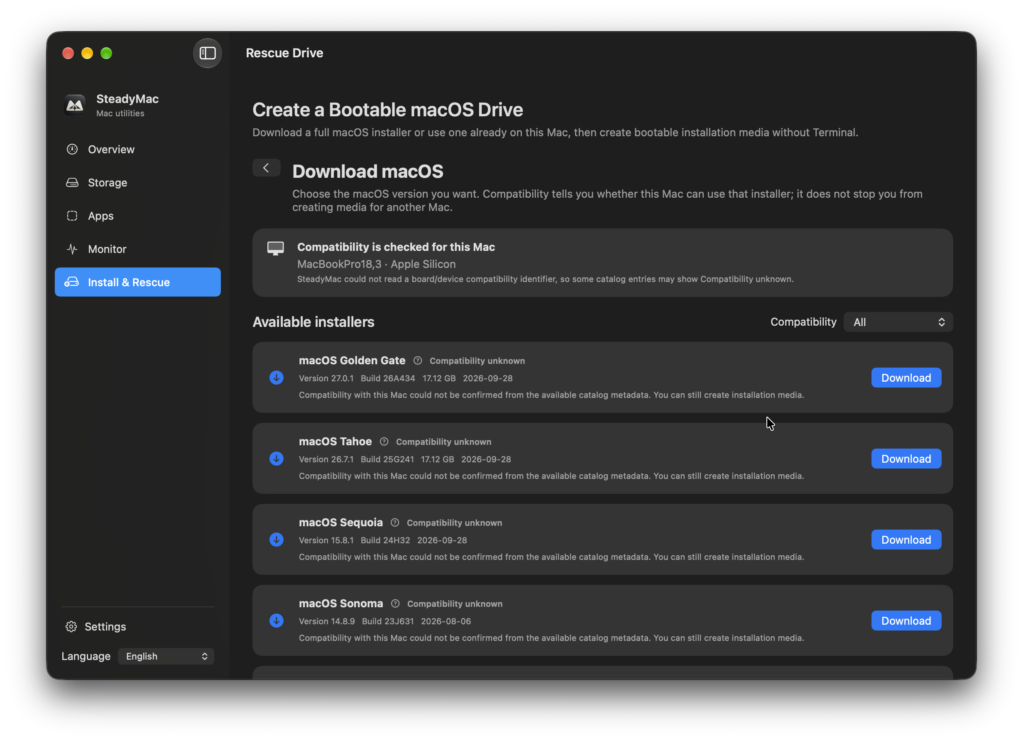Click the blue download arrow icon for Sonoma
The width and height of the screenshot is (1023, 741).
277,621
